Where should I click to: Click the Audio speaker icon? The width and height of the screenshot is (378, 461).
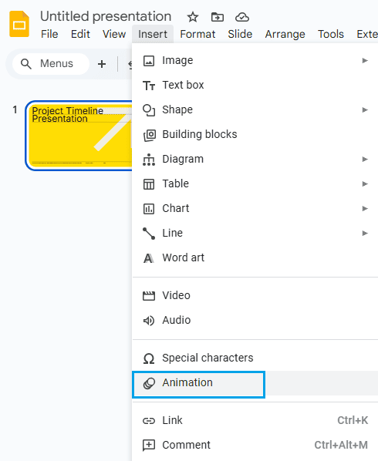(x=149, y=321)
